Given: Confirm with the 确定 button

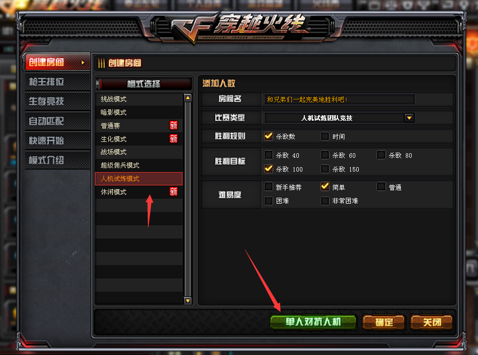Looking at the screenshot, I should pyautogui.click(x=384, y=322).
